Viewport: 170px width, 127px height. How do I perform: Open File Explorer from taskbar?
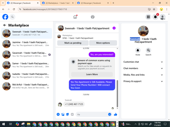29,124
